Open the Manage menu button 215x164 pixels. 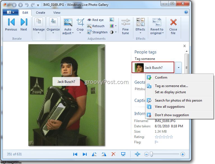tap(39, 28)
